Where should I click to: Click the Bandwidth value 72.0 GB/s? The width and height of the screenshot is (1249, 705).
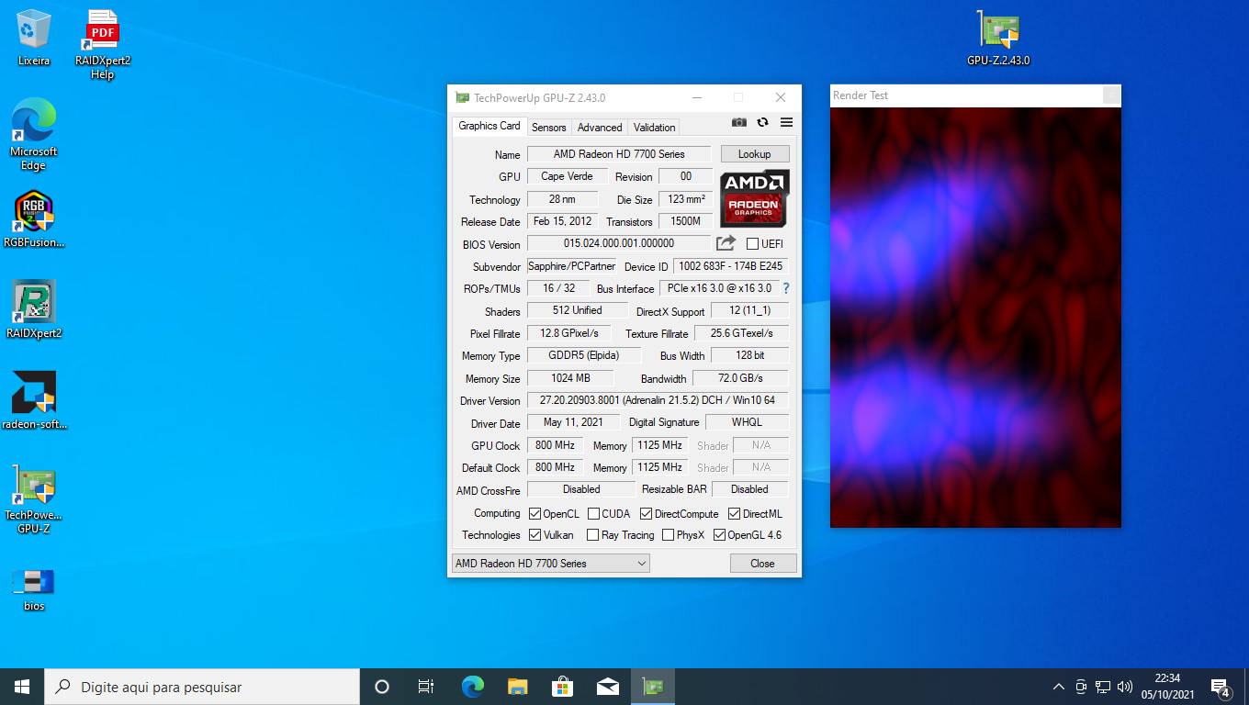click(740, 378)
